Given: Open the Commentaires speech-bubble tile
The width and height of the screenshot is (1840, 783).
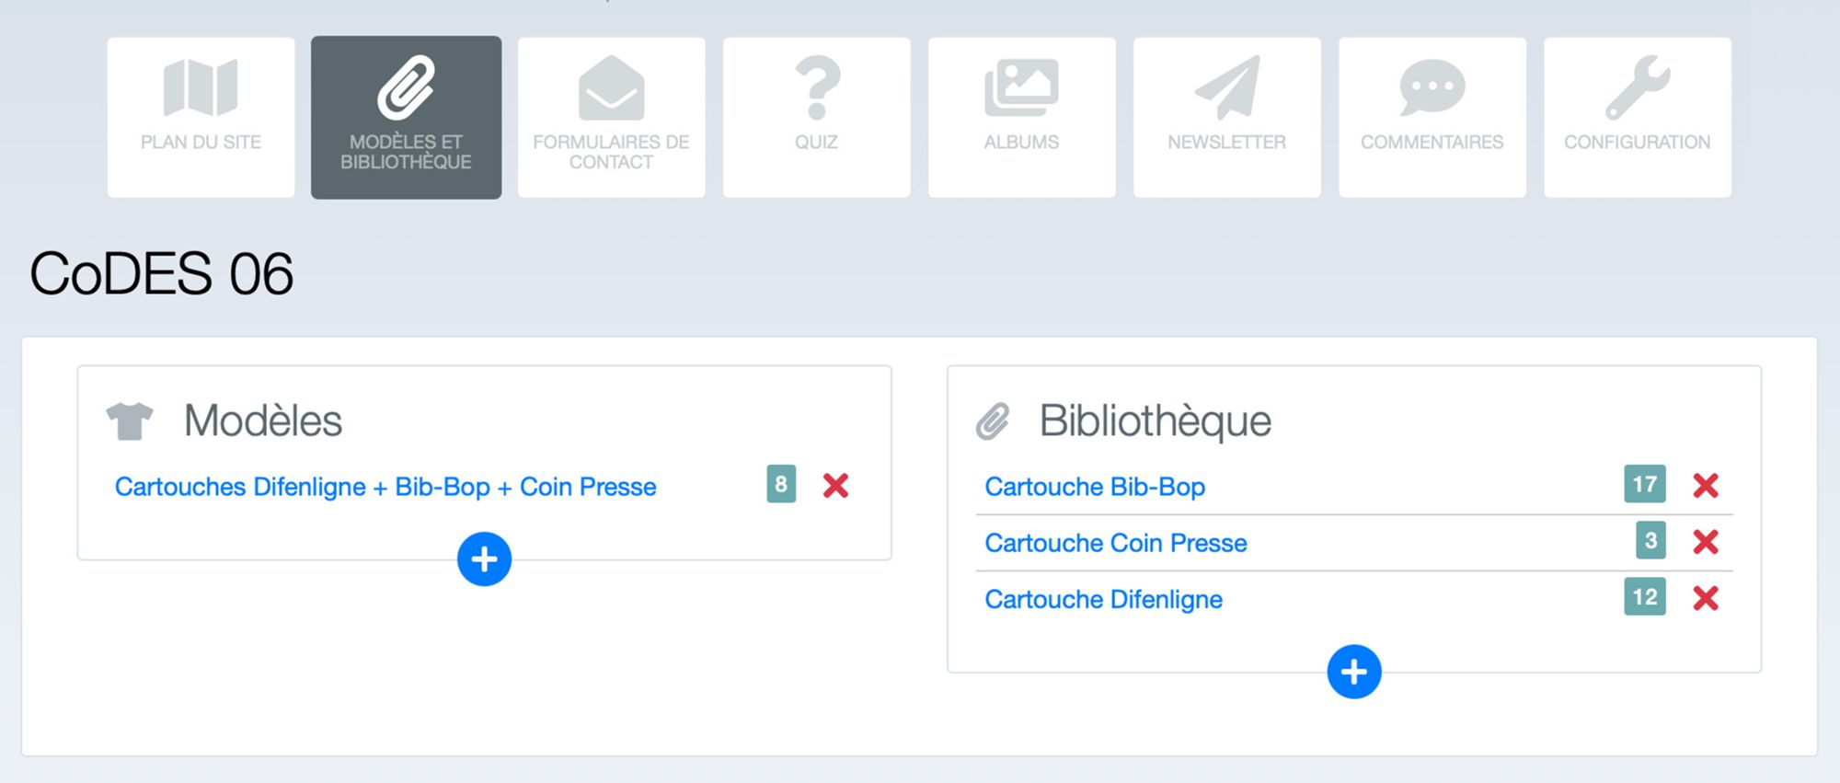Looking at the screenshot, I should pos(1432,117).
